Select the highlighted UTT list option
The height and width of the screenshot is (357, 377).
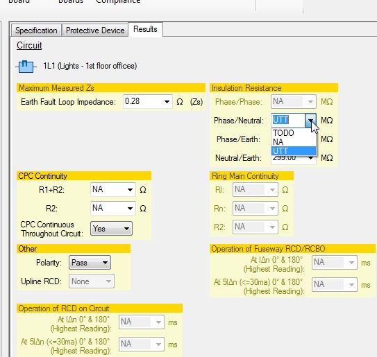tap(293, 151)
